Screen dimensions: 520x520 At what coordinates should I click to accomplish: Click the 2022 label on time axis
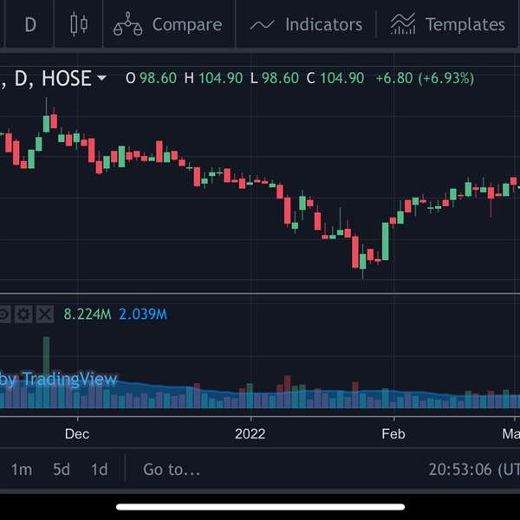[x=251, y=433]
